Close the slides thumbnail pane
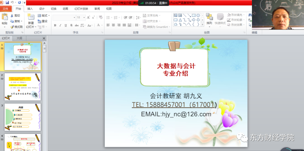Viewport: 304px width, 151px height. coord(44,38)
